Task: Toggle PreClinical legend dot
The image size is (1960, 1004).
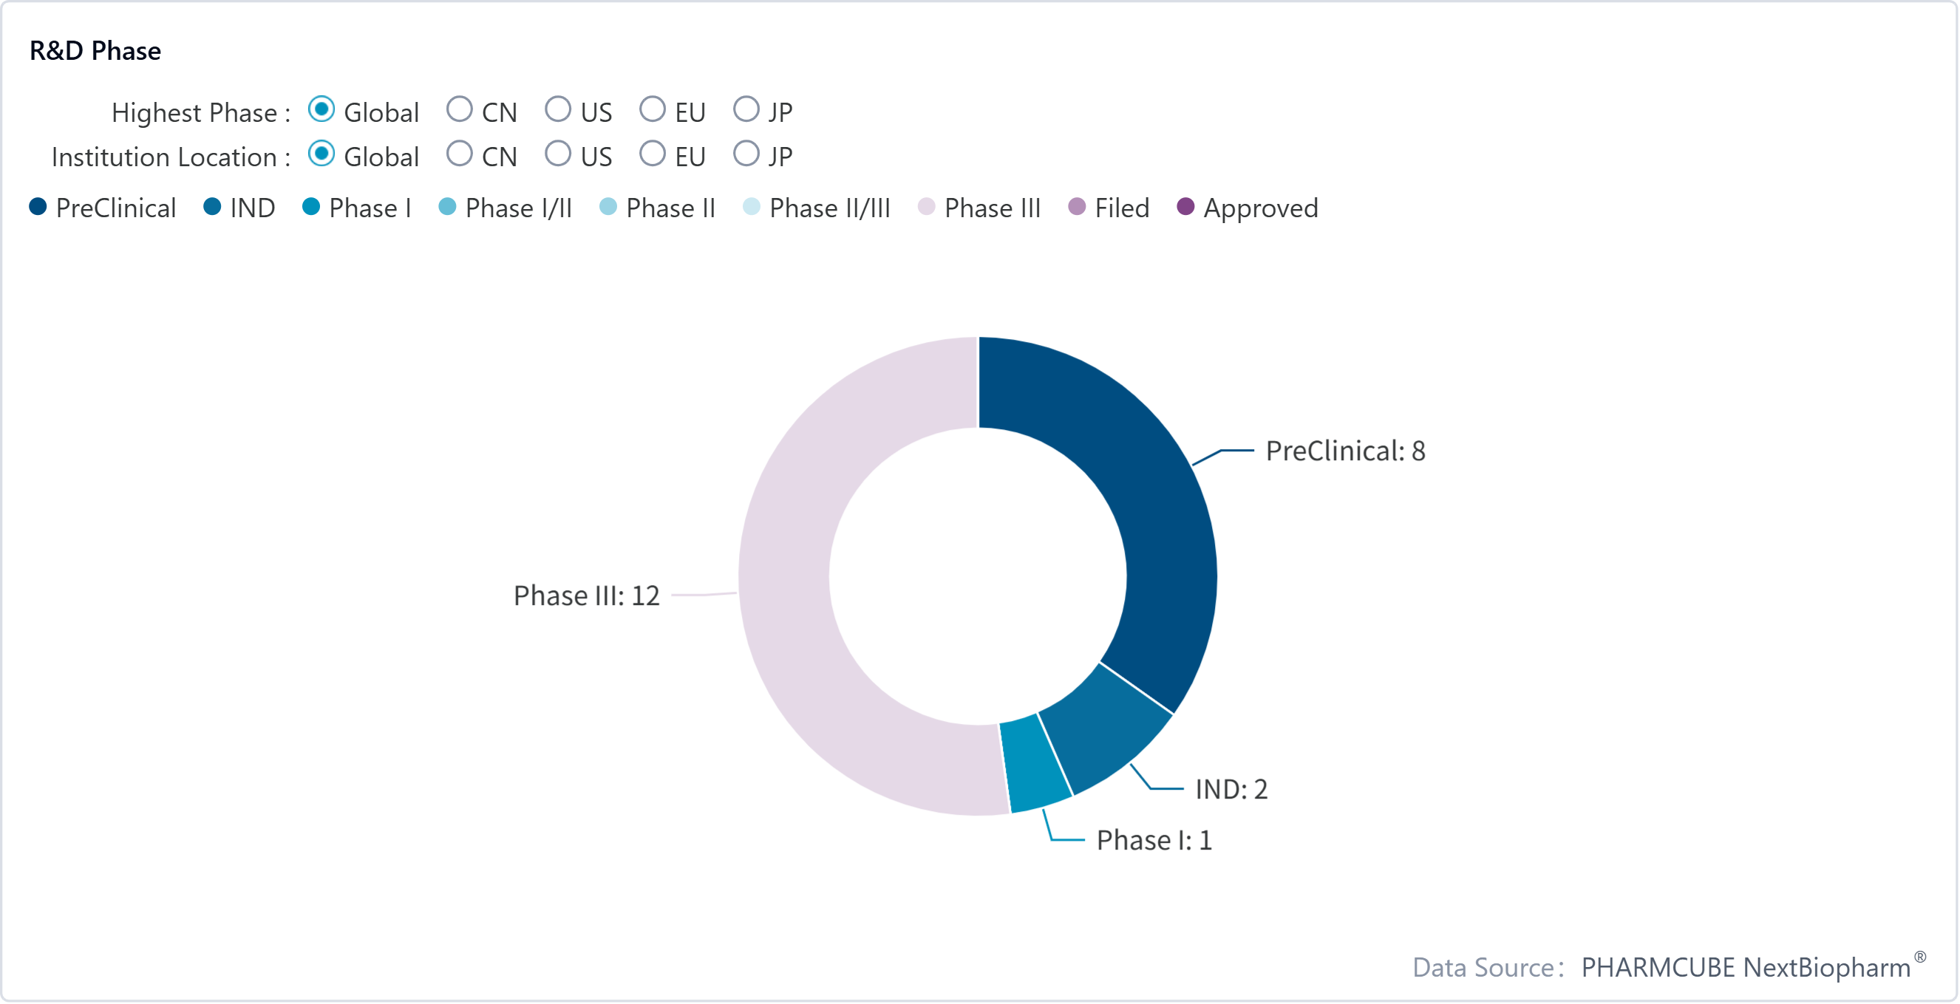Action: coord(38,207)
